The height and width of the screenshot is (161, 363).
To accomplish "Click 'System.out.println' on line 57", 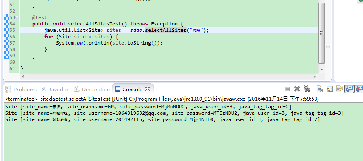I will (83, 43).
